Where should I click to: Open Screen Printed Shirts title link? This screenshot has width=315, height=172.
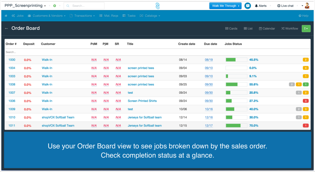click(142, 101)
